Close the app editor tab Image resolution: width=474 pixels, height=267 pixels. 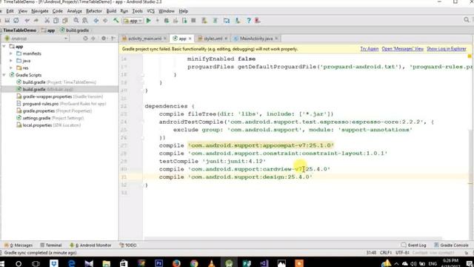click(190, 39)
